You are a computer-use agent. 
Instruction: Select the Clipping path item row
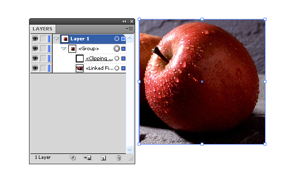click(99, 59)
